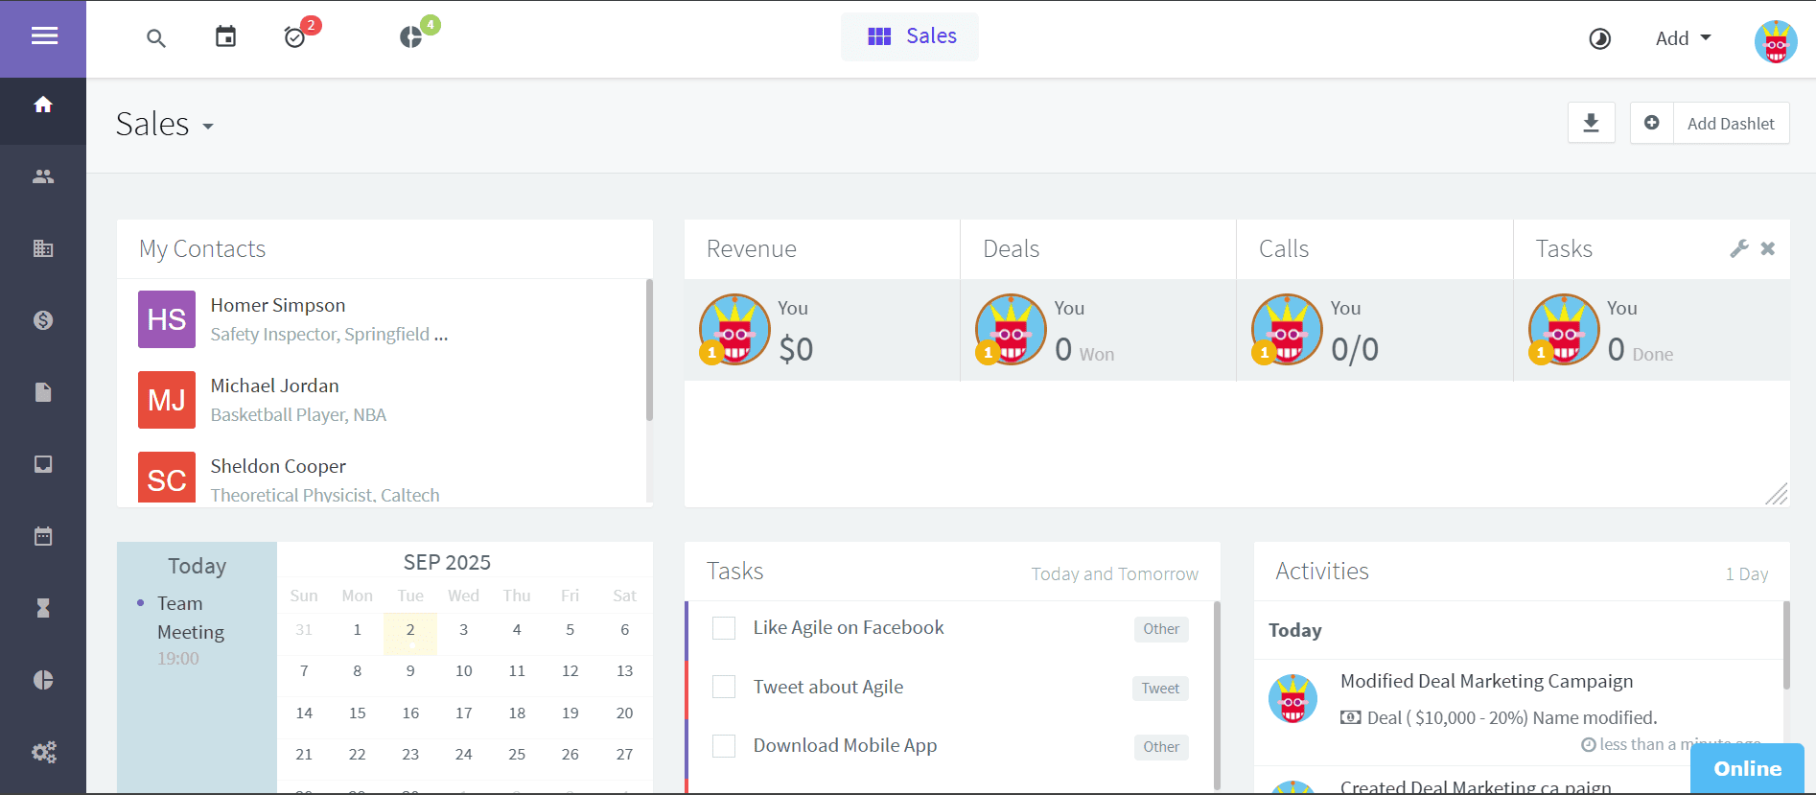The image size is (1816, 795).
Task: Open the theme contrast icon near Add
Action: pos(1599,38)
